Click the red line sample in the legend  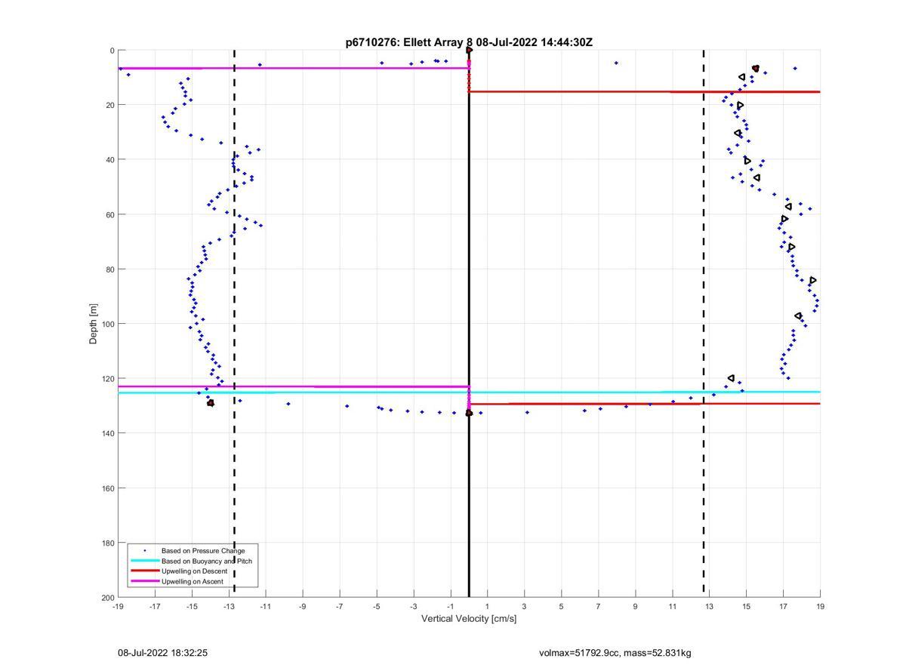pyautogui.click(x=145, y=571)
